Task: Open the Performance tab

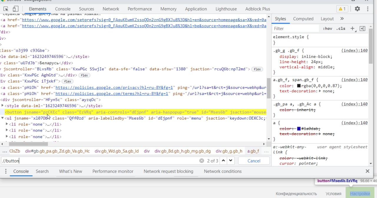Action: click(x=140, y=9)
